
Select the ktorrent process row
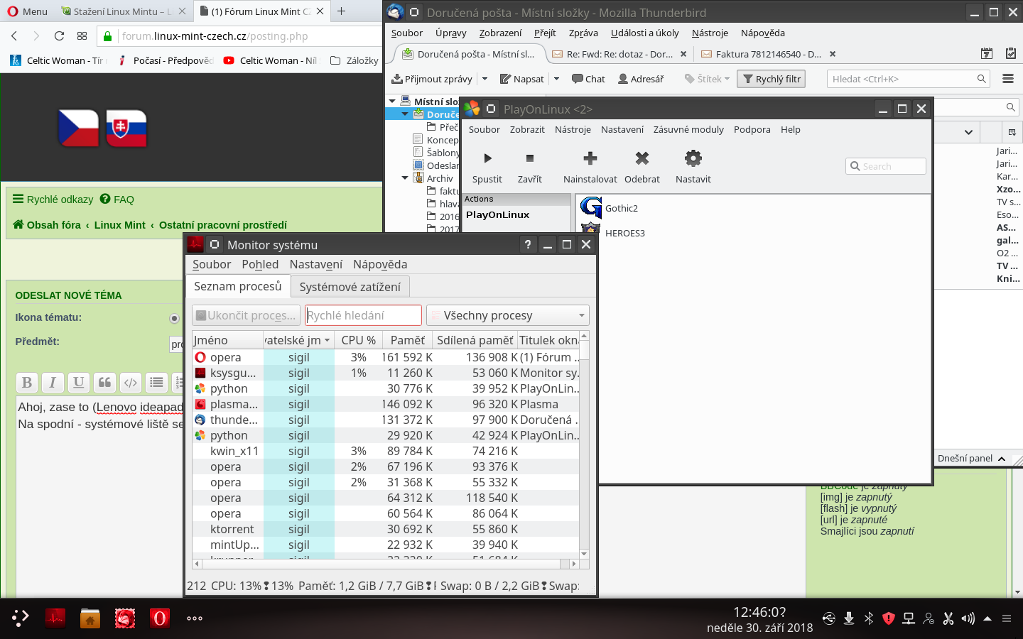386,529
